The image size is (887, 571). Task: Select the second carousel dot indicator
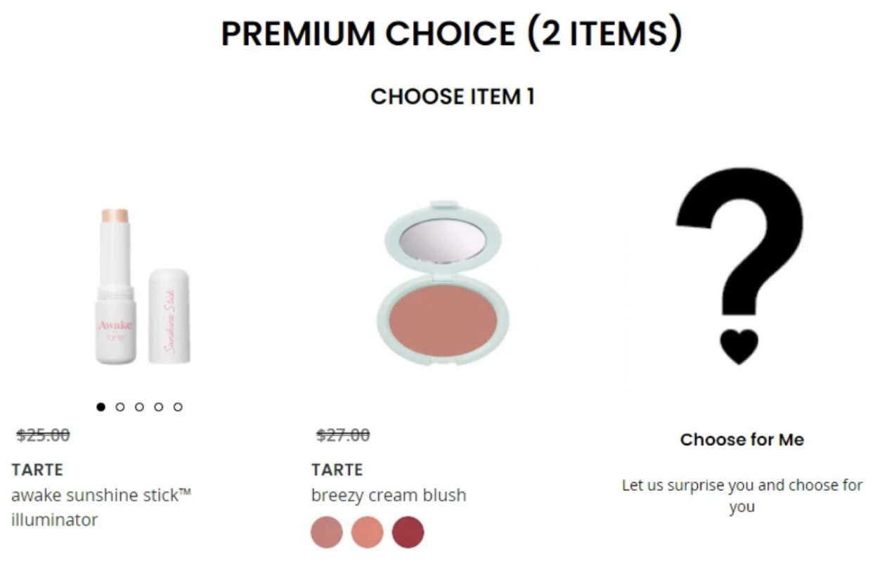point(120,406)
